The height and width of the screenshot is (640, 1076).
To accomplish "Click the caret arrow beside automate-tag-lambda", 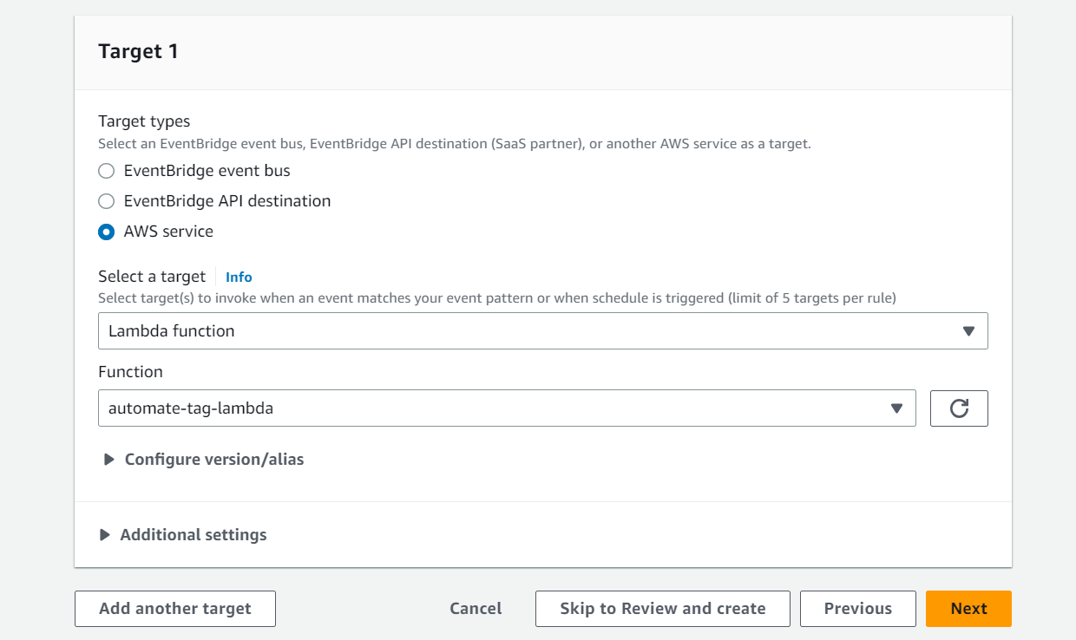I will point(897,408).
